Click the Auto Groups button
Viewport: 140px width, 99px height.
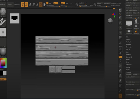pos(129,75)
